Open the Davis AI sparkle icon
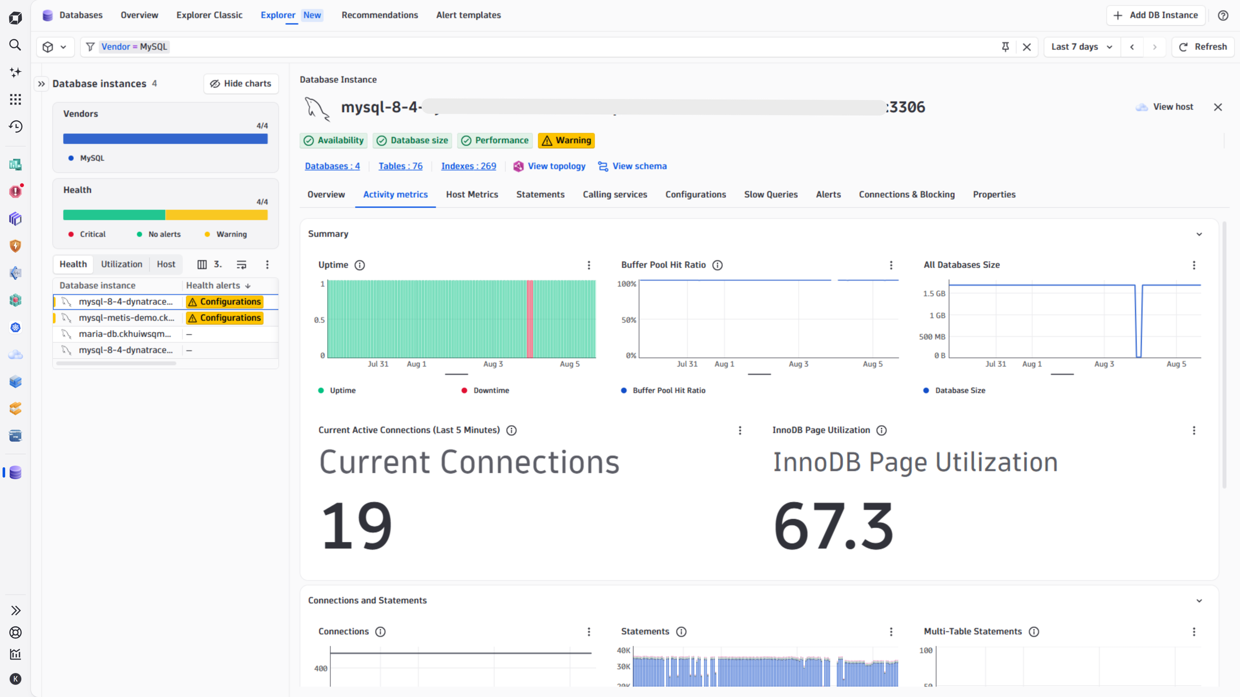Viewport: 1240px width, 697px height. coord(15,72)
